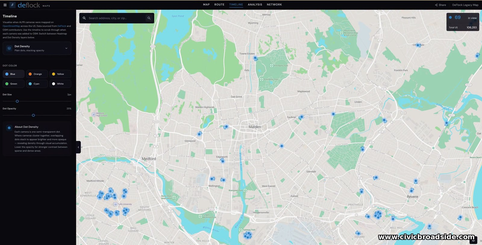Viewport: 482px width, 245px height.
Task: Click the camera marker at Cliftondale
Action: pos(418,45)
